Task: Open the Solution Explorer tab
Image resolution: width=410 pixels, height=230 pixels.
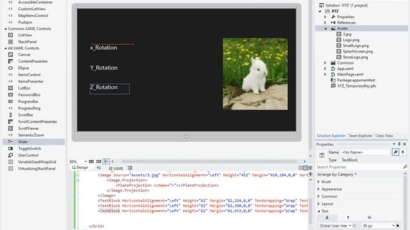Action: [x=331, y=135]
